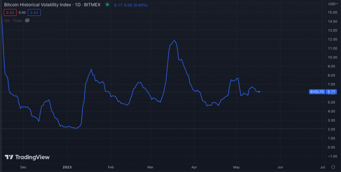Screen dimensions: 341x172
Task: Click the blue dot at line's end
Action: (x=259, y=92)
